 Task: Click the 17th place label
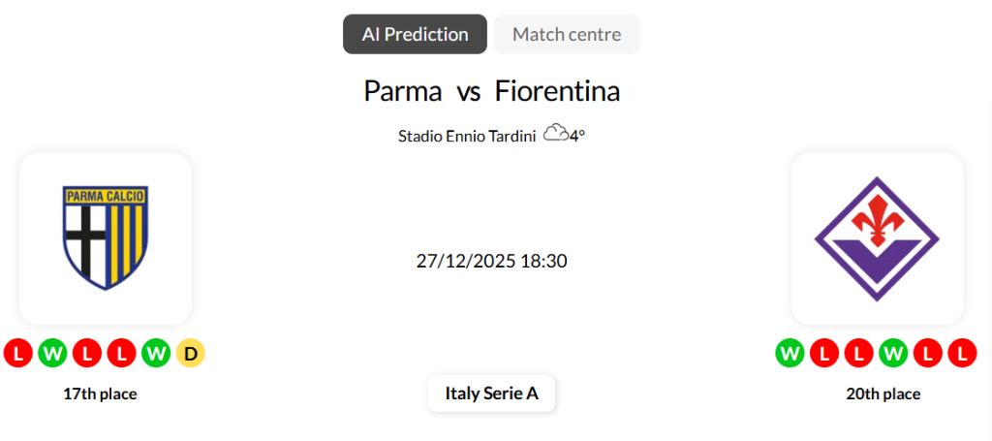pos(100,394)
